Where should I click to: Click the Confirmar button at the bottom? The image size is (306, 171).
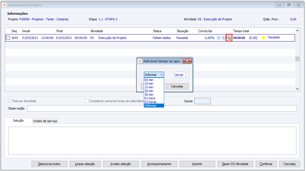tap(266, 164)
